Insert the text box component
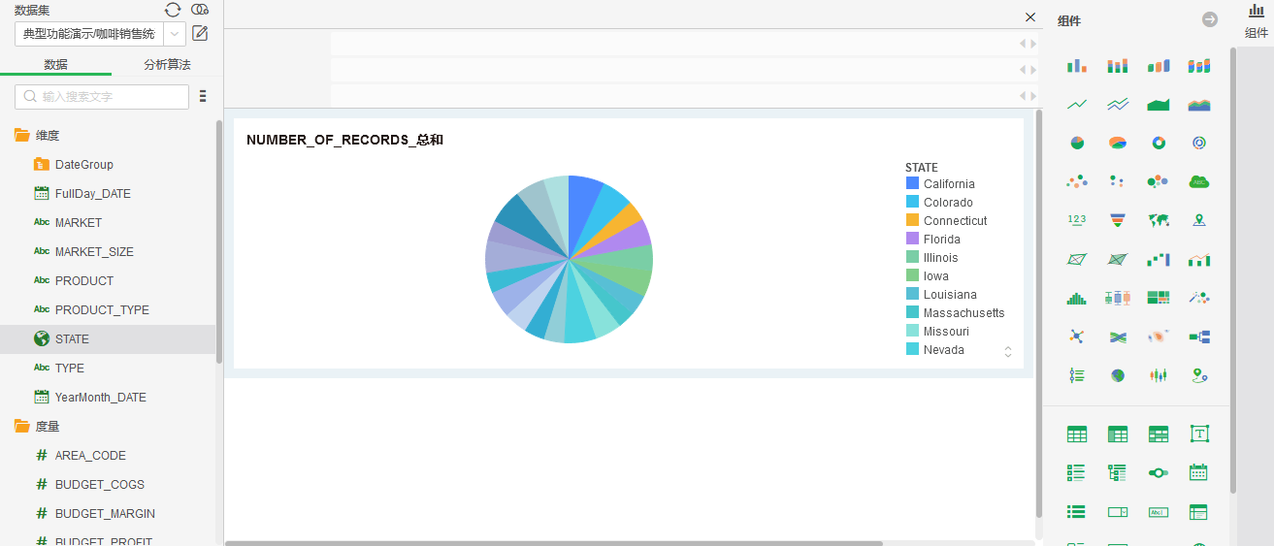1274x546 pixels. [x=1199, y=434]
